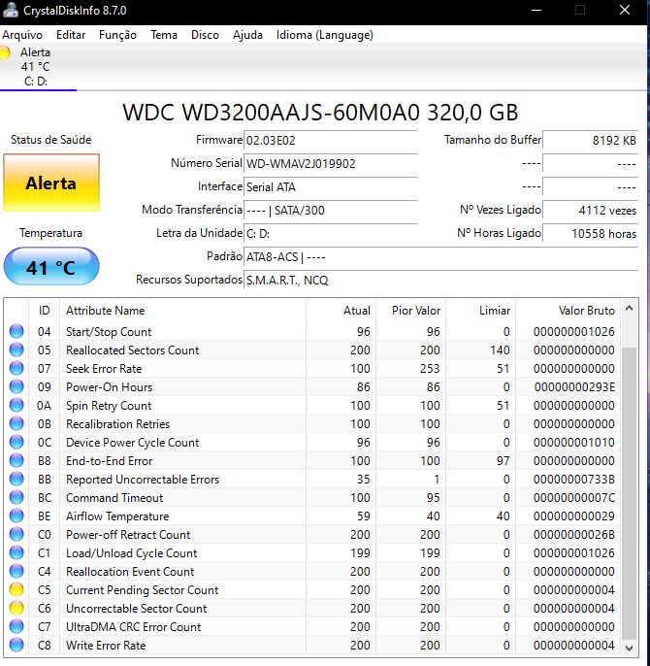Click the blue status icon for Power-On Hours
The height and width of the screenshot is (666, 650).
[x=16, y=386]
